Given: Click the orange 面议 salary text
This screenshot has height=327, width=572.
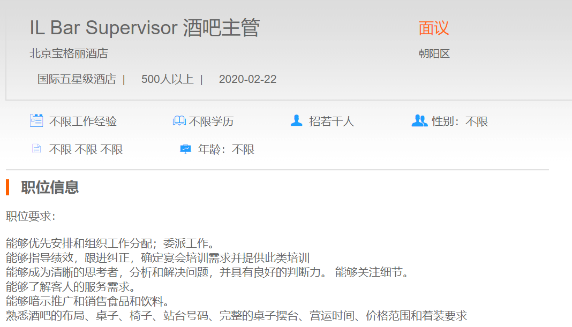Looking at the screenshot, I should click(x=433, y=28).
